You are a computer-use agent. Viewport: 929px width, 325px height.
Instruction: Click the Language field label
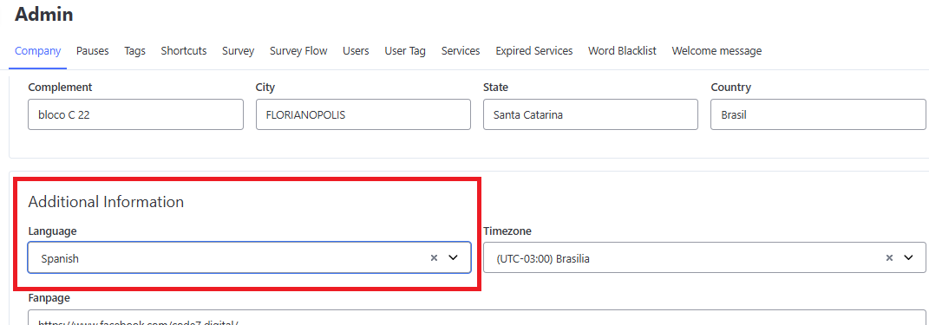pyautogui.click(x=52, y=231)
